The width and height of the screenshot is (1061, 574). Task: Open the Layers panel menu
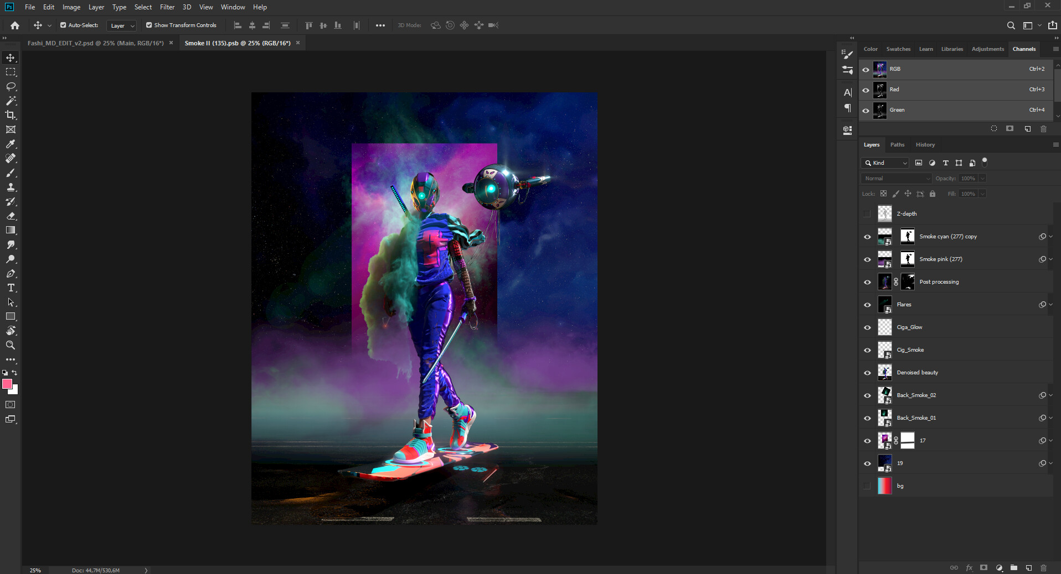click(x=1055, y=144)
